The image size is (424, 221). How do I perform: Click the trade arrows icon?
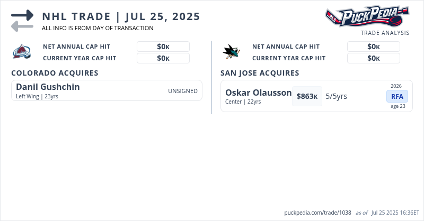coord(22,21)
